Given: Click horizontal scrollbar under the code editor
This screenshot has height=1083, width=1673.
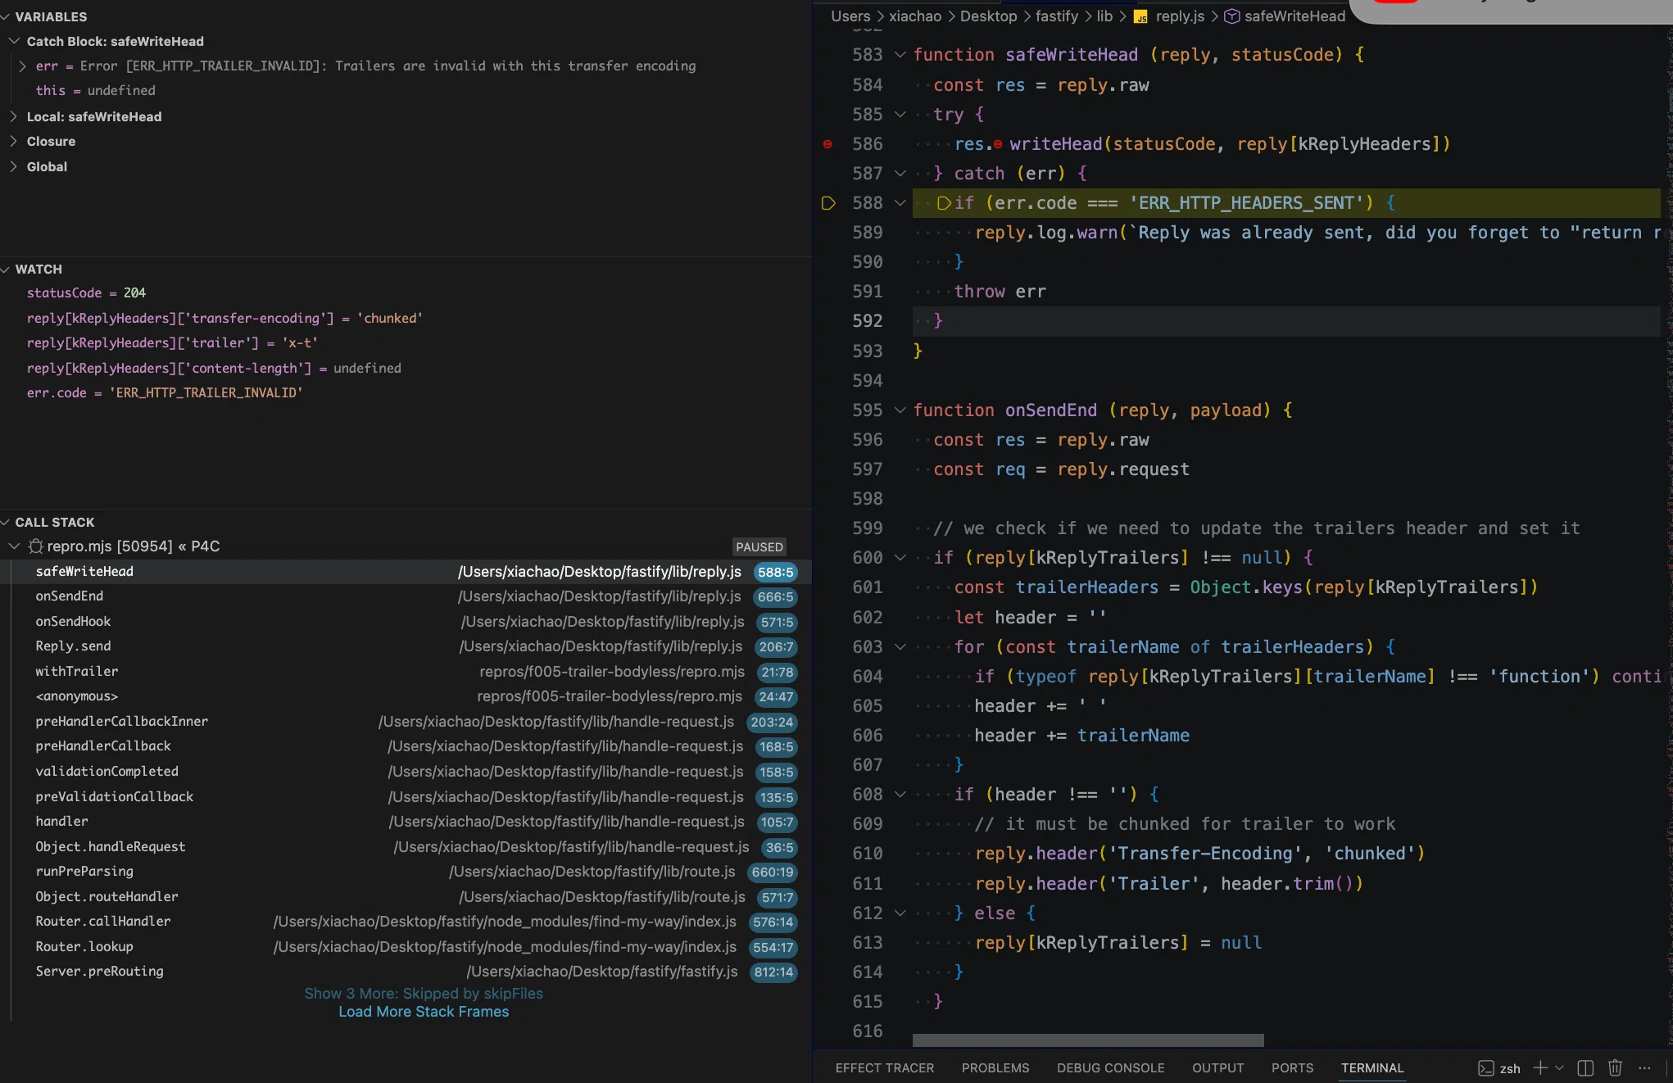Looking at the screenshot, I should click(x=1088, y=1040).
